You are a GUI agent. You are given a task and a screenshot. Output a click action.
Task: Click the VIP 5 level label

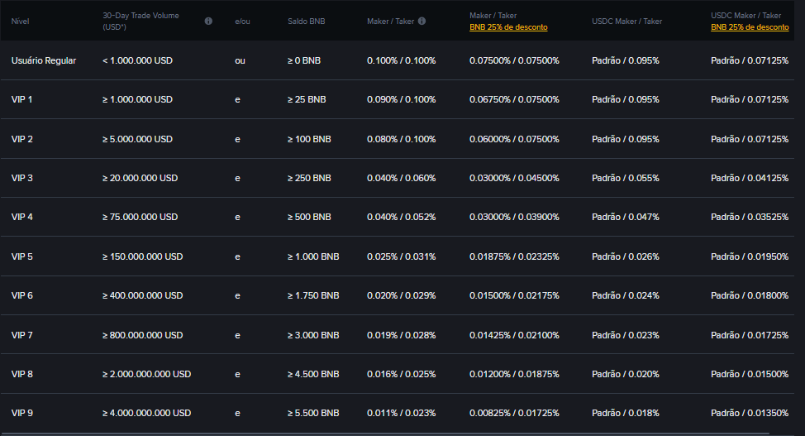(22, 256)
